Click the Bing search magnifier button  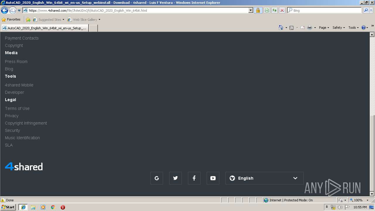366,10
